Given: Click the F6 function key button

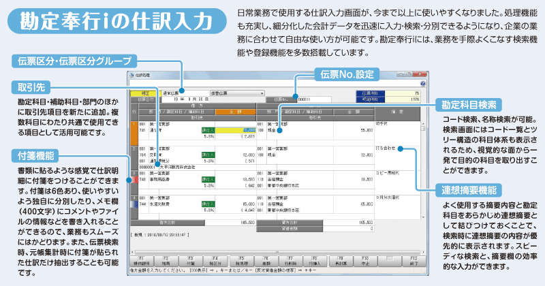Looking at the screenshot, I should tap(266, 261).
